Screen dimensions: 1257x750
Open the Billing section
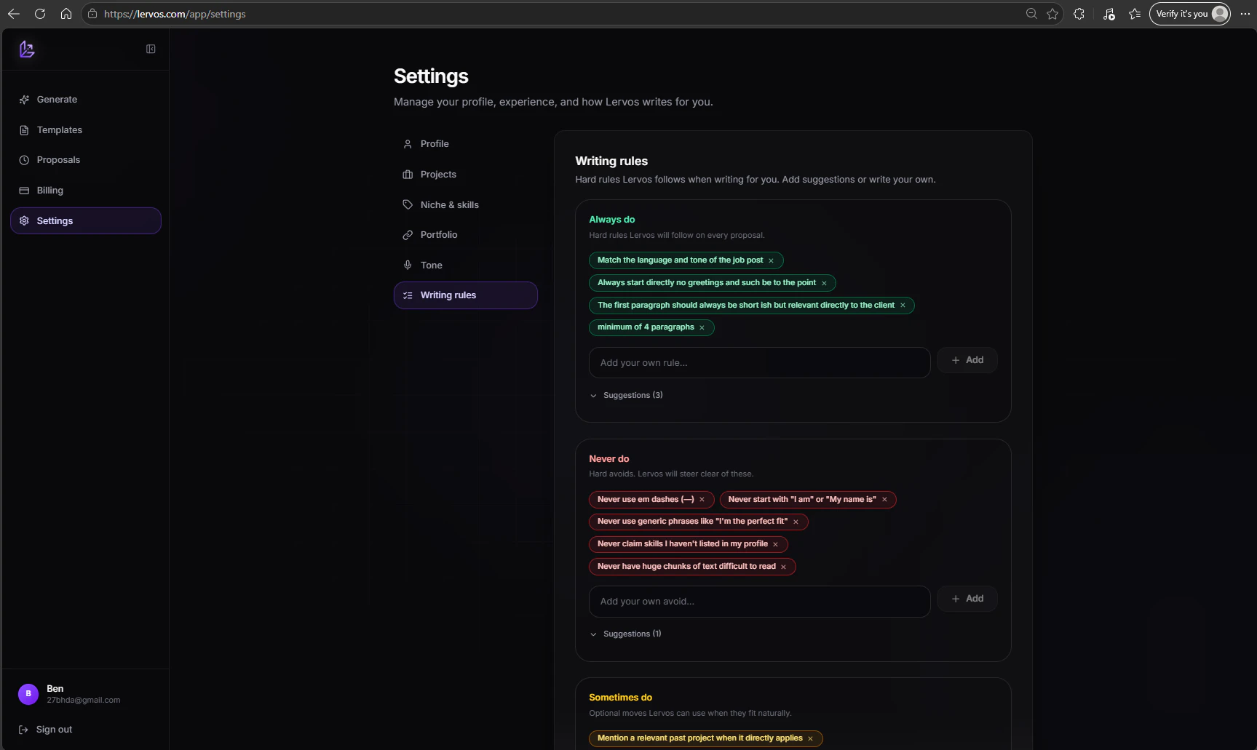pos(86,191)
